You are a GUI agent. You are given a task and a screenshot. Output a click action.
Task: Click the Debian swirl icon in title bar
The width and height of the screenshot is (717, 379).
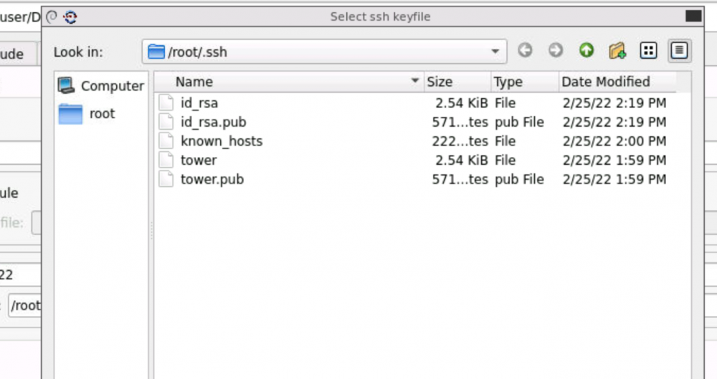(x=52, y=17)
